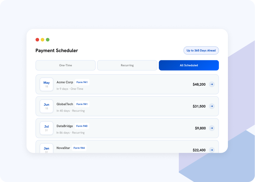Image resolution: width=255 pixels, height=182 pixels.
Task: Click Form 941 tag next to GlobalTech
Action: click(82, 104)
